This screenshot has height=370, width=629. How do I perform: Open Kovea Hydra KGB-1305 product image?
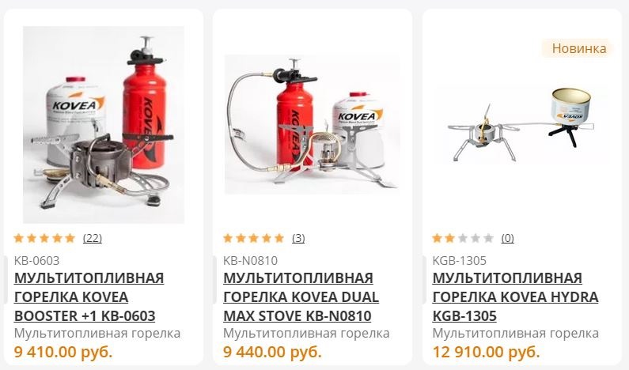(x=521, y=124)
